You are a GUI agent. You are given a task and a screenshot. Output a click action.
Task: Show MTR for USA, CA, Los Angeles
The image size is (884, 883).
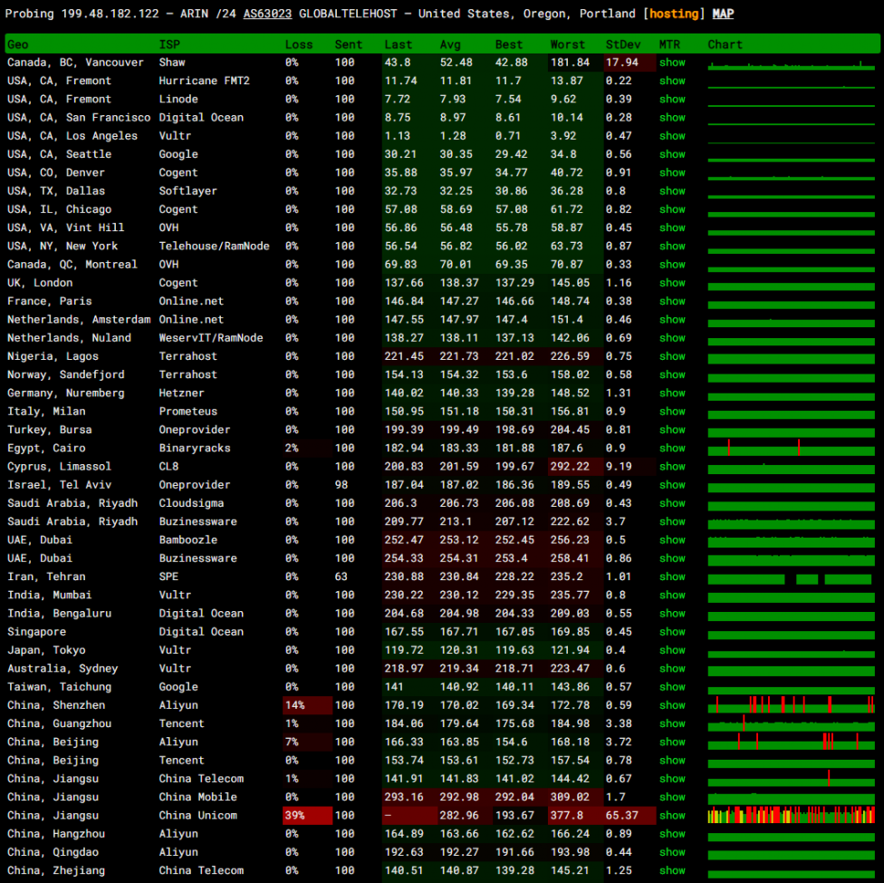(x=672, y=136)
